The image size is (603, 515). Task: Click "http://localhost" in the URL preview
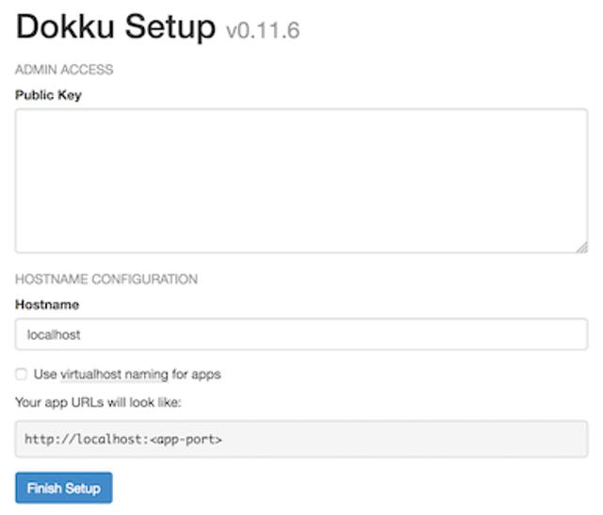[x=81, y=439]
